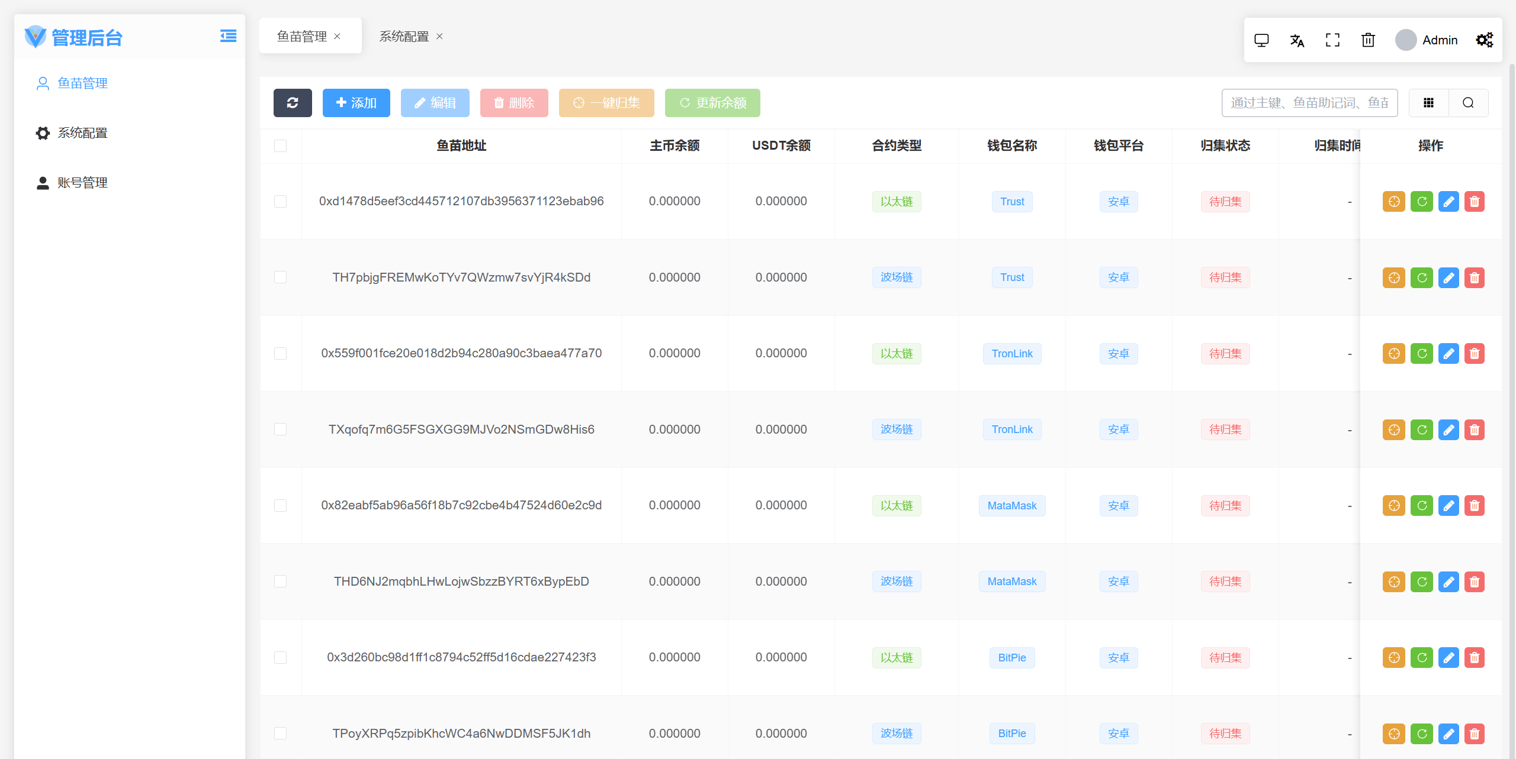
Task: Enter fullscreen mode via fullscreen icon
Action: 1332,40
